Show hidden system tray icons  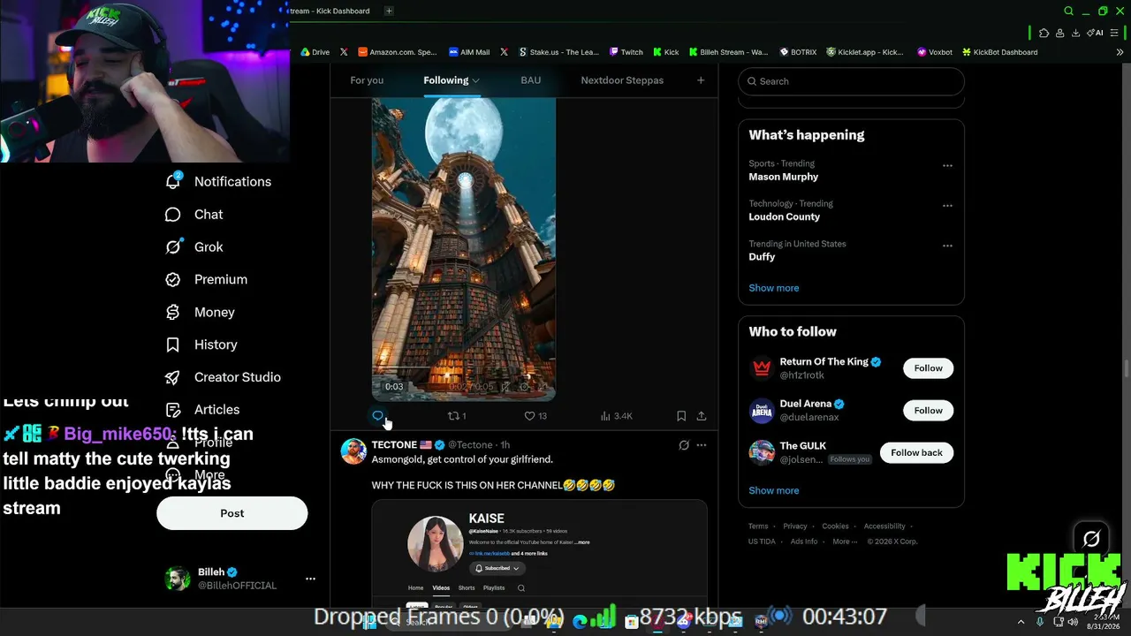(1021, 622)
